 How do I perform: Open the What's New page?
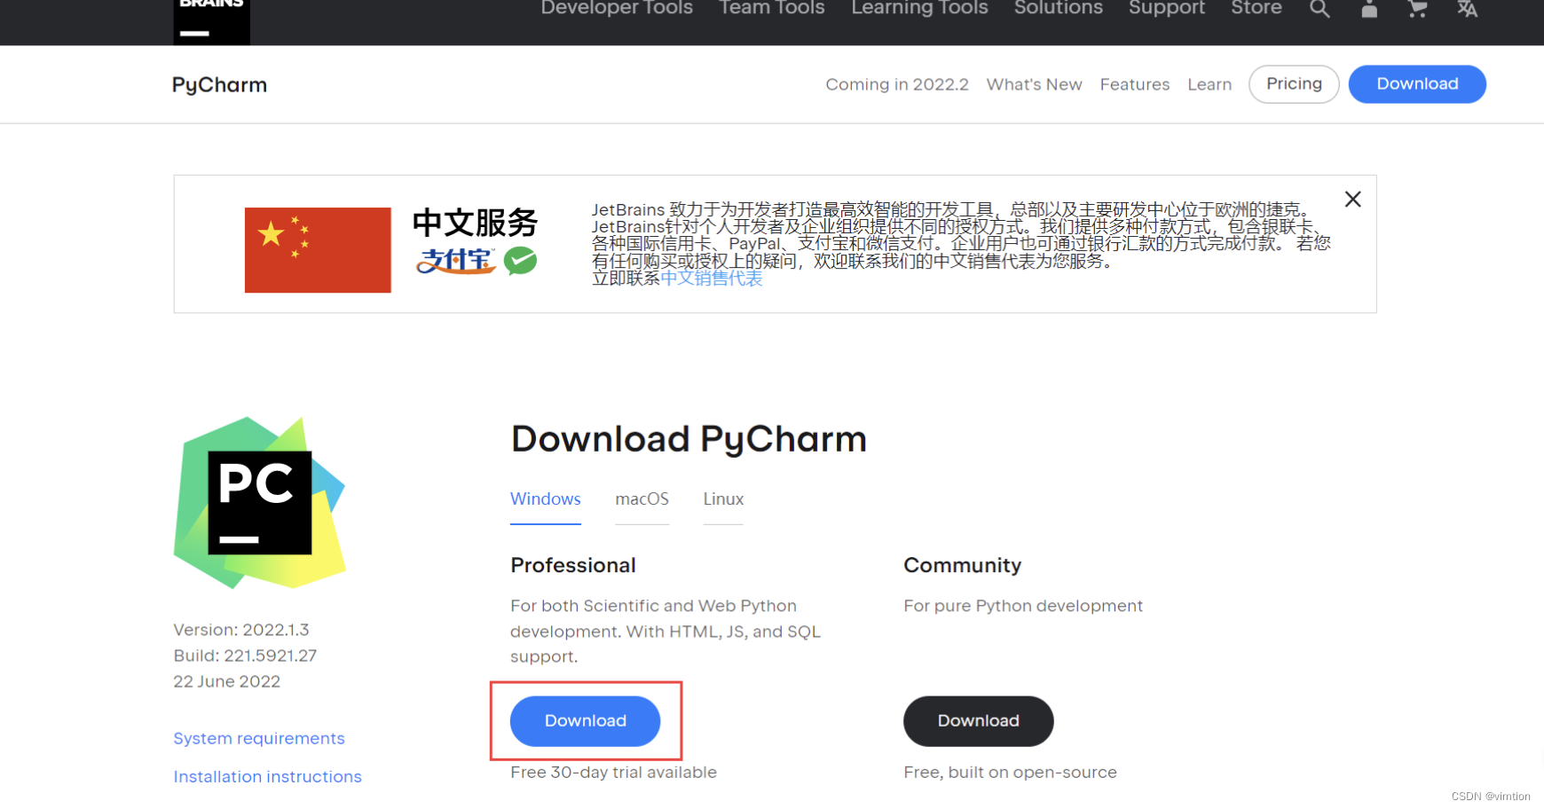(1035, 84)
